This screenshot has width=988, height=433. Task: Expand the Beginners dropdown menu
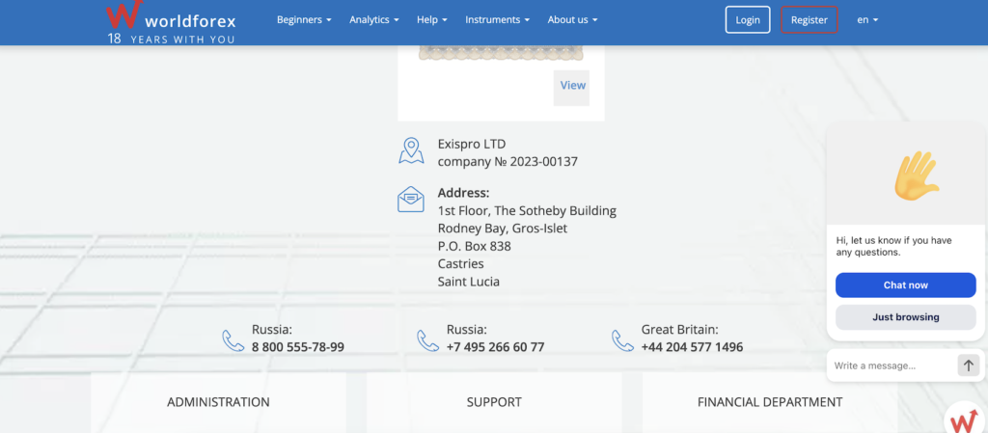pos(304,20)
